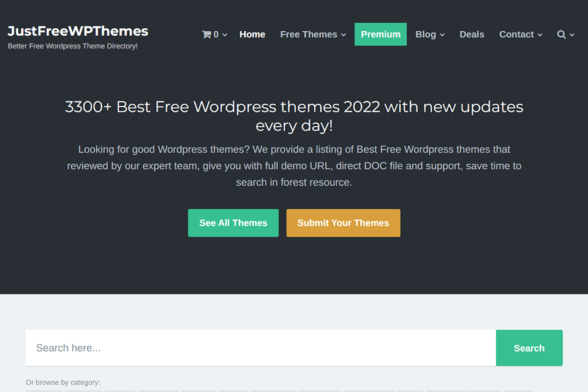The height and width of the screenshot is (392, 588).
Task: Expand the chevron beside the search icon
Action: point(572,35)
